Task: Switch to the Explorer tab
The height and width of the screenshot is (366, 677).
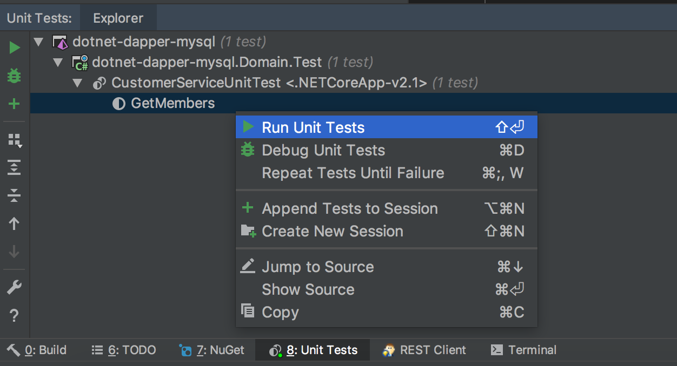Action: click(x=118, y=18)
